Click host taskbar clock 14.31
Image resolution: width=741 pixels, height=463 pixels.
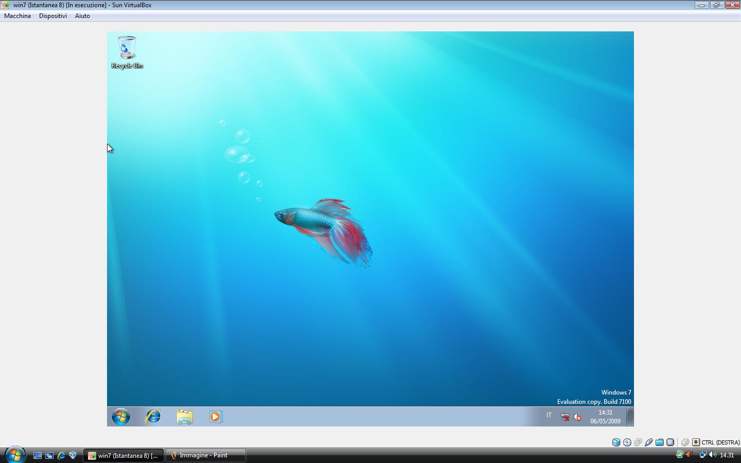click(x=727, y=455)
